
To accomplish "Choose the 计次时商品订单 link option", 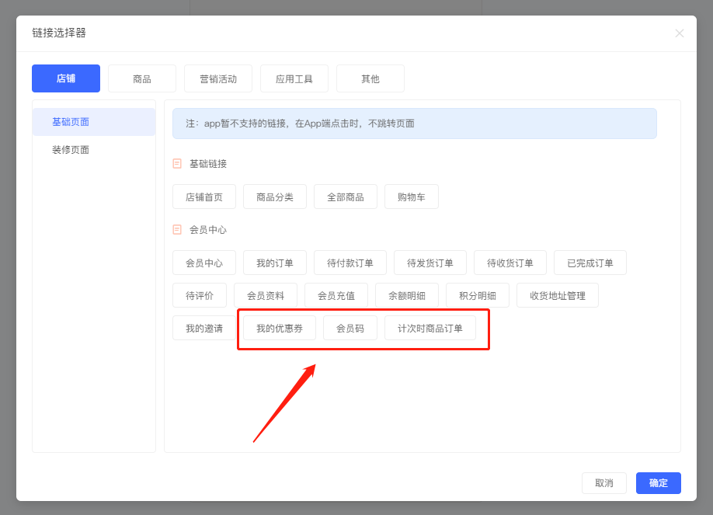I will point(430,329).
